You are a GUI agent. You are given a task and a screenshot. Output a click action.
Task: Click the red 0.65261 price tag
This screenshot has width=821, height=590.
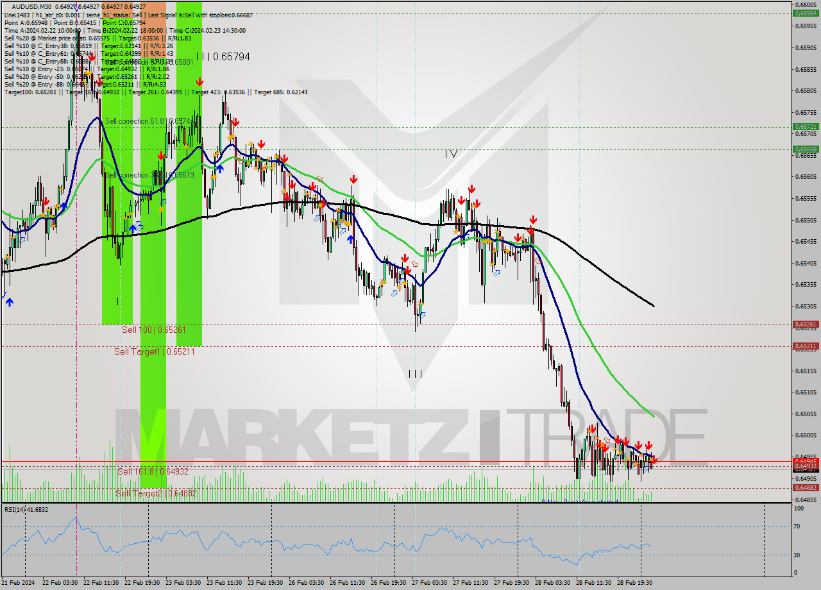pyautogui.click(x=806, y=324)
